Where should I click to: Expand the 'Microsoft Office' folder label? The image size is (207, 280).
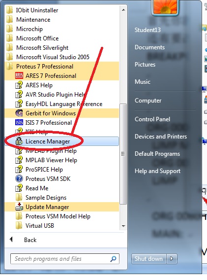pos(37,38)
